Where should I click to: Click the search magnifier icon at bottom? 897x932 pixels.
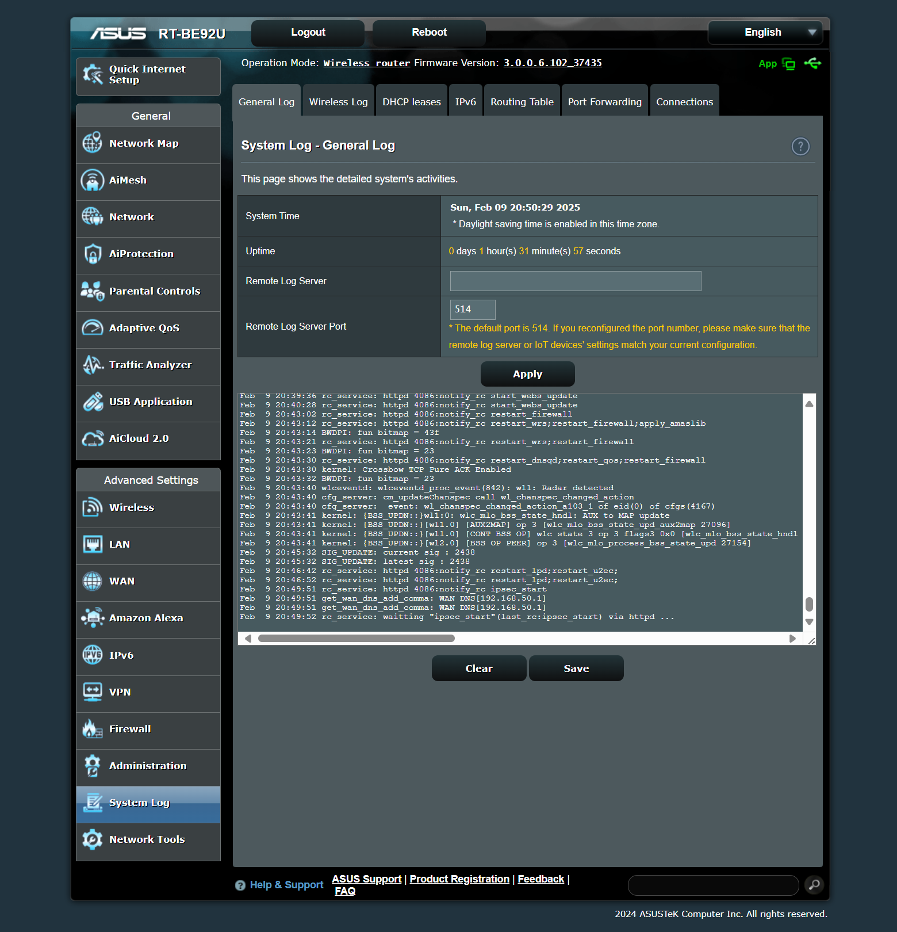coord(814,885)
